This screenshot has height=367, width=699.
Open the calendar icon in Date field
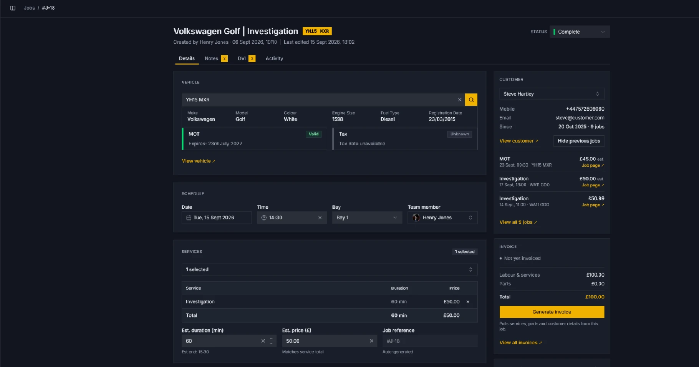[189, 218]
